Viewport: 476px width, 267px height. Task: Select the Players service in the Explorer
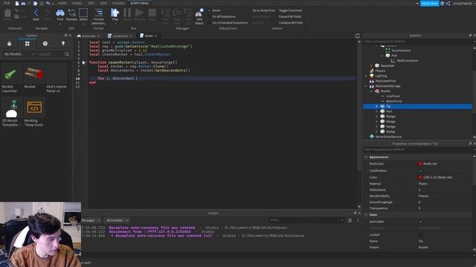pos(380,71)
